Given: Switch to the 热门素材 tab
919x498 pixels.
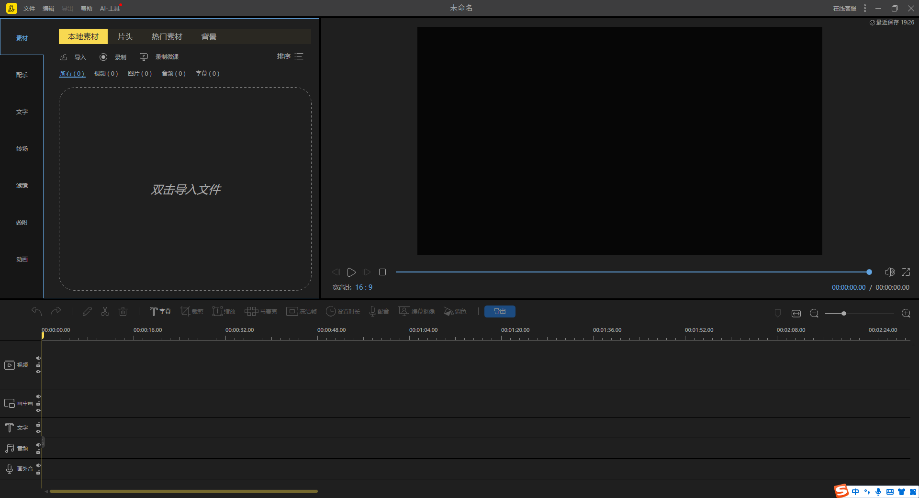Looking at the screenshot, I should (x=167, y=37).
